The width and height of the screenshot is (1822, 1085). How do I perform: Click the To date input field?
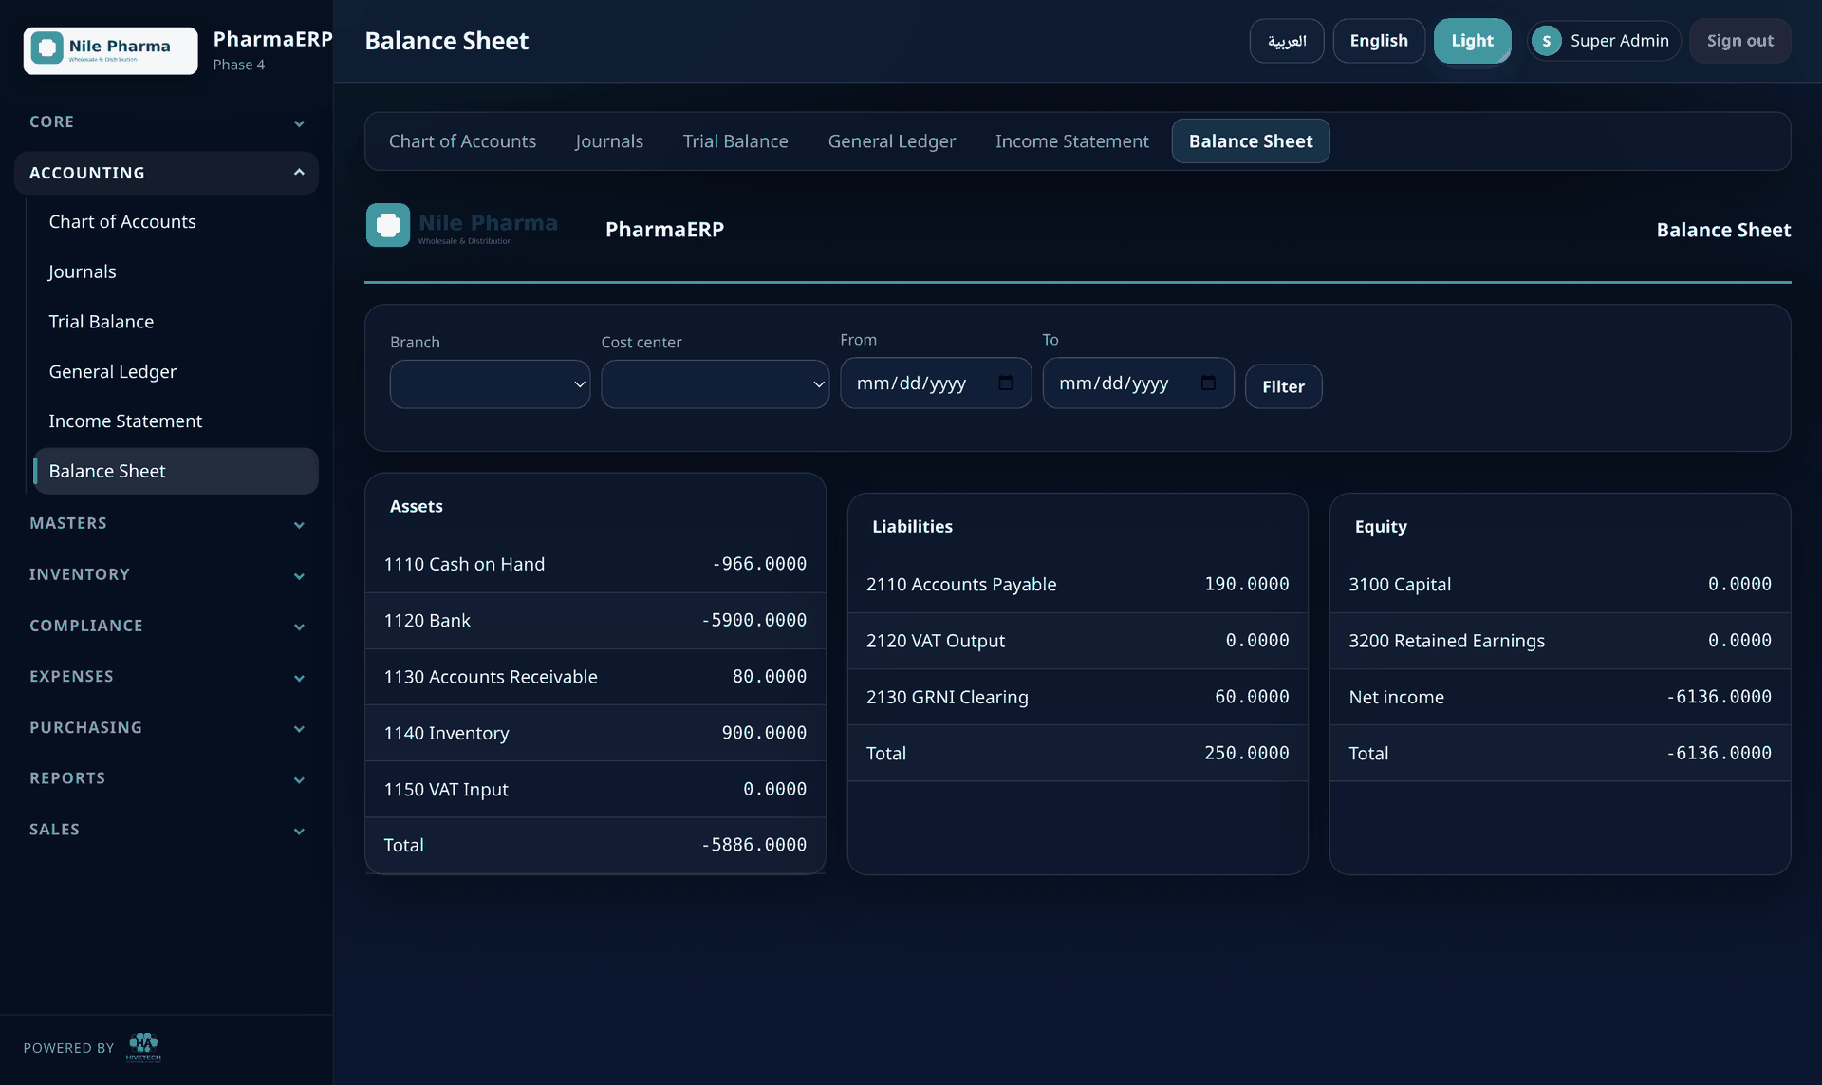coord(1137,383)
